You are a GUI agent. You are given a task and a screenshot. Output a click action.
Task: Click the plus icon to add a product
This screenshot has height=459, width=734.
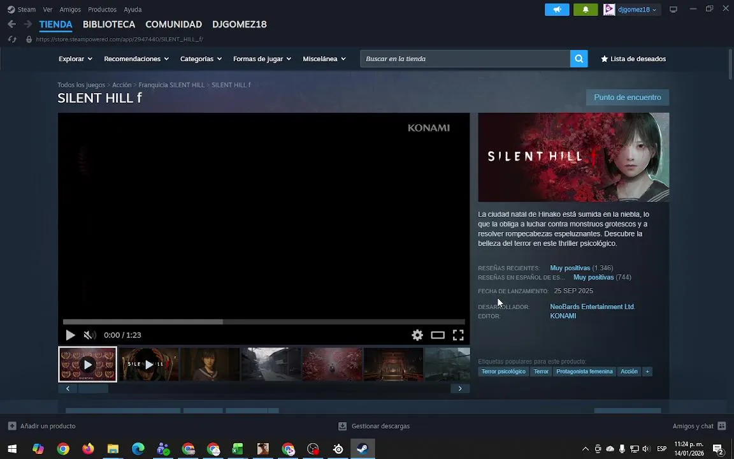point(12,426)
